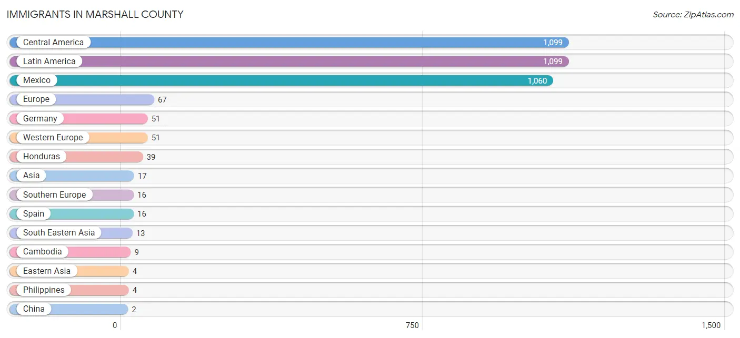Click the Immigrants in Marshall County title
740x338 pixels.
tap(95, 15)
